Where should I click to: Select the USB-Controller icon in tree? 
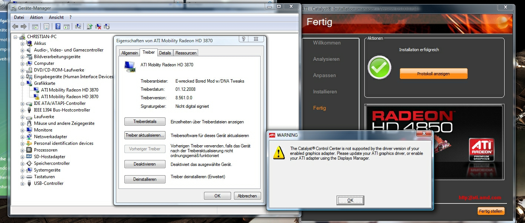click(29, 183)
